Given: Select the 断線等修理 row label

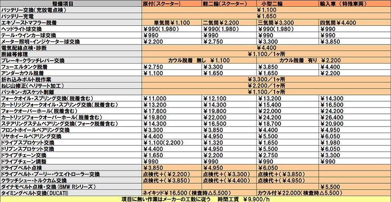Looking at the screenshot, I should 71,54.
